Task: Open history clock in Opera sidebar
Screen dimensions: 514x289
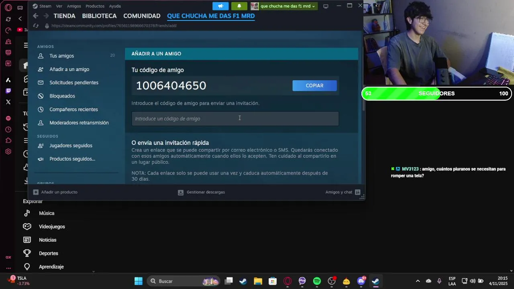Action: point(8,129)
